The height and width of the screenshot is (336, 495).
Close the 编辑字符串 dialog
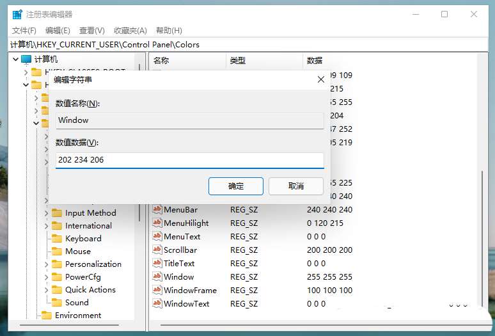[x=321, y=80]
